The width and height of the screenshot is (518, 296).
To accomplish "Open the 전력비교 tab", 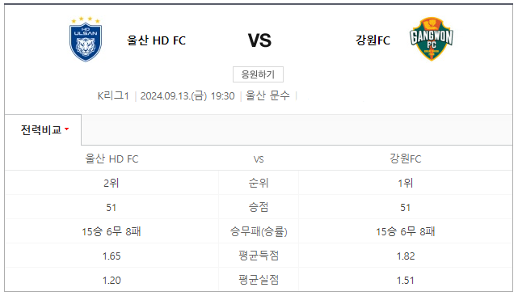I will click(x=43, y=129).
